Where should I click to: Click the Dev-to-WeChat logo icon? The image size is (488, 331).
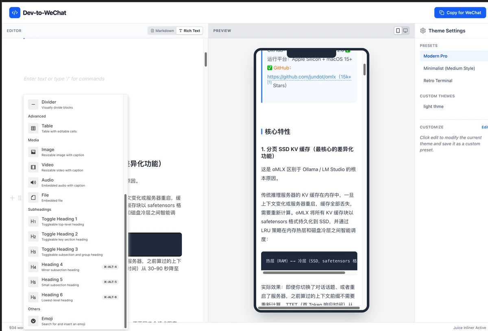(x=15, y=13)
